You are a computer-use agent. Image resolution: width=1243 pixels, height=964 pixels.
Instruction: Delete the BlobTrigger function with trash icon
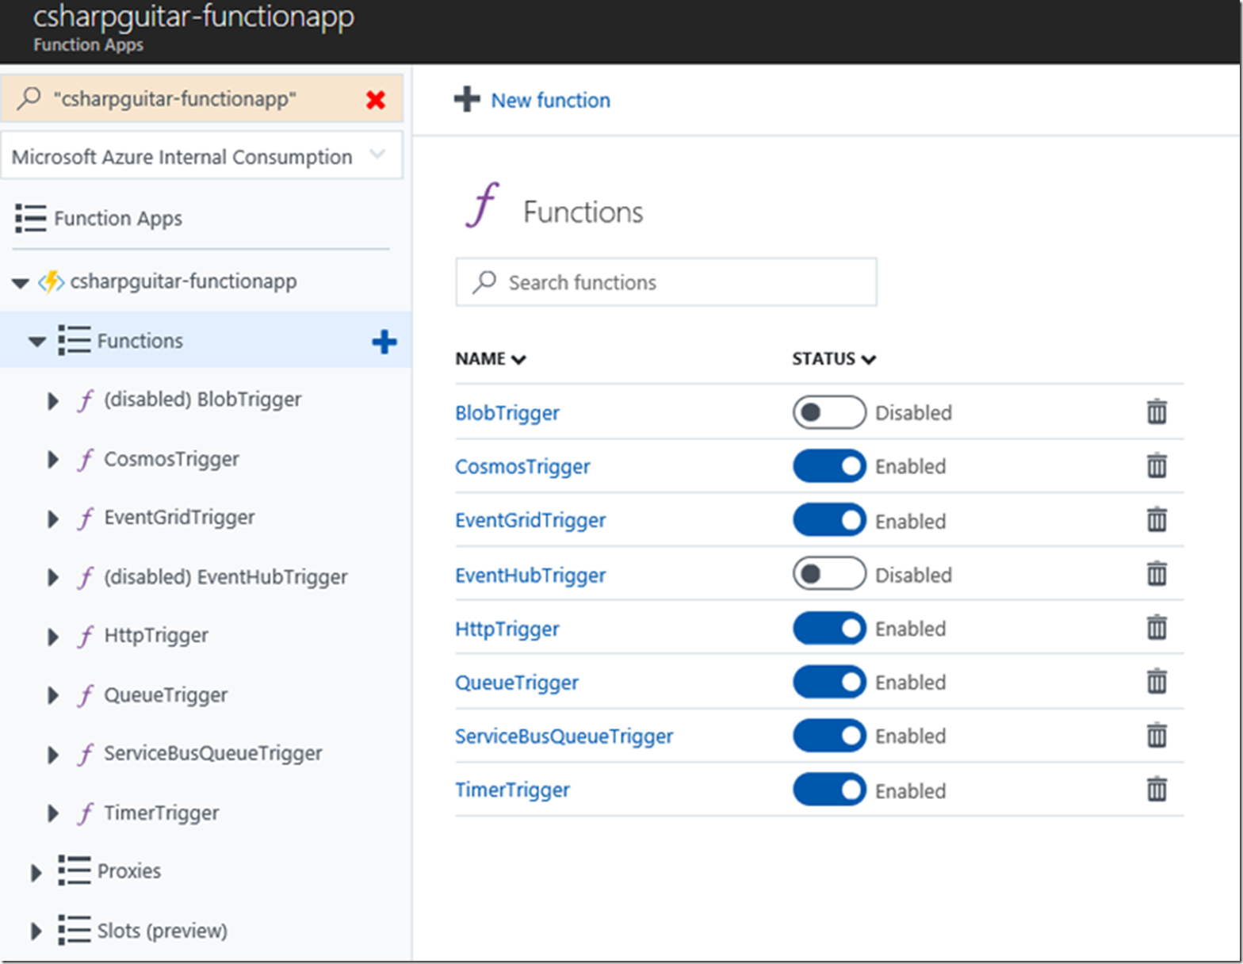1157,411
